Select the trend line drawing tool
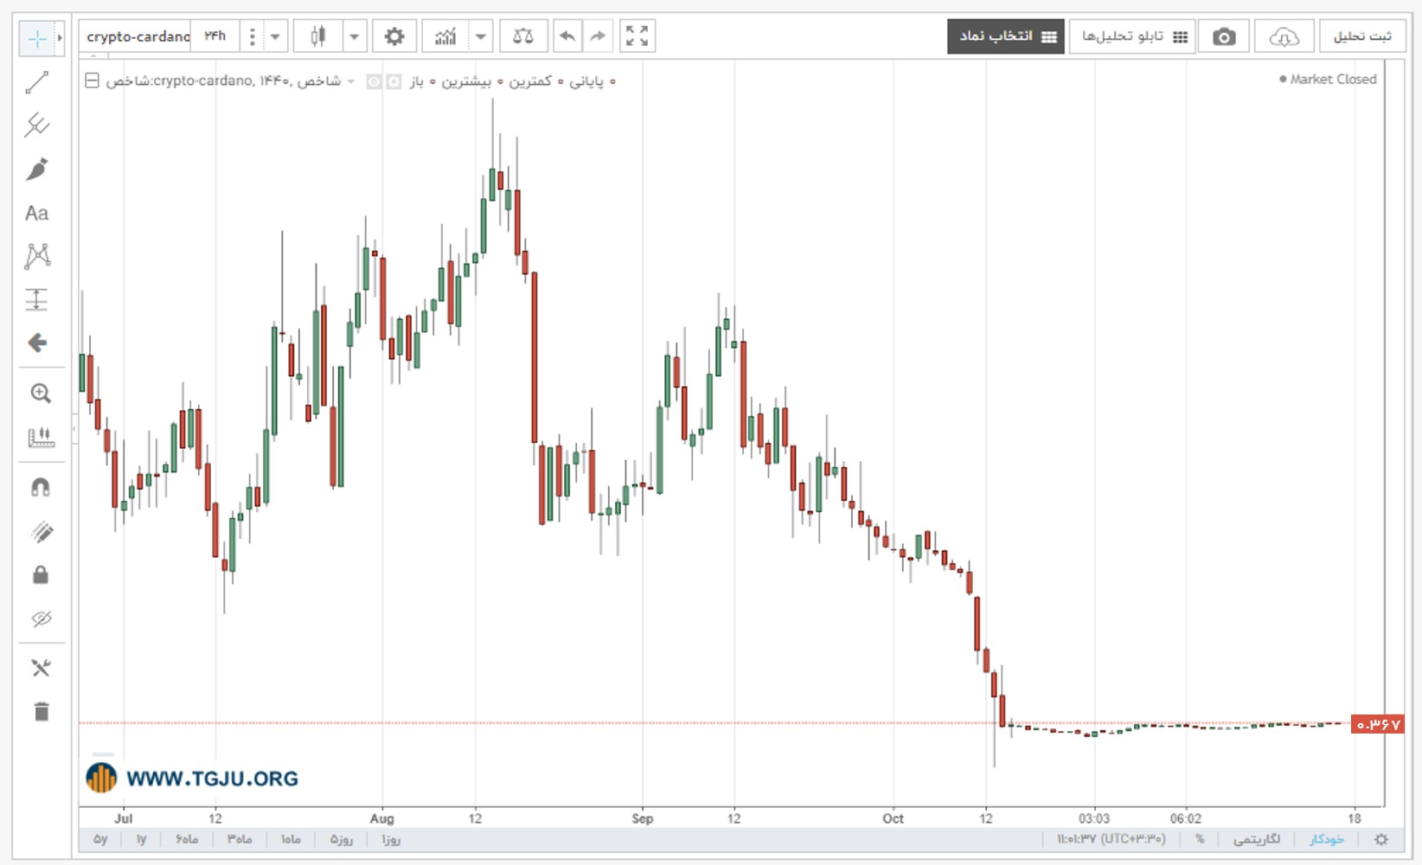The image size is (1422, 865). tap(37, 82)
